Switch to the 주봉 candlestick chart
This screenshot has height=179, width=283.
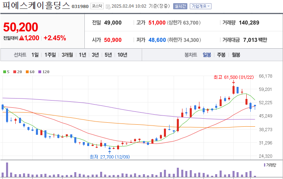(x=221, y=55)
